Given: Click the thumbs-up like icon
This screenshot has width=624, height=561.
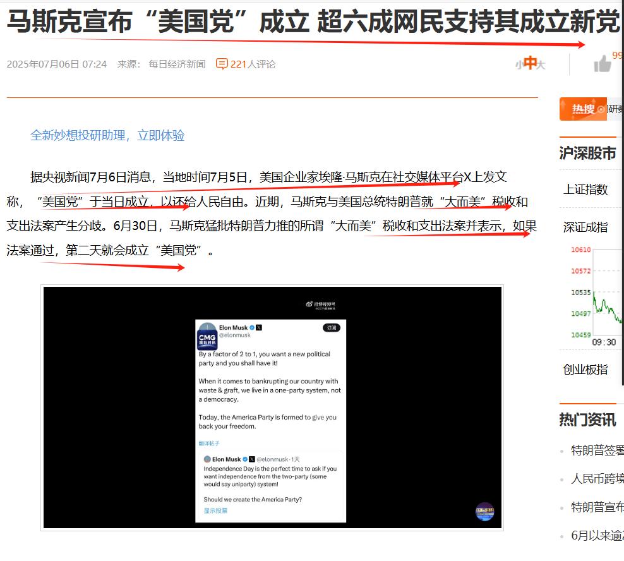Looking at the screenshot, I should point(602,64).
